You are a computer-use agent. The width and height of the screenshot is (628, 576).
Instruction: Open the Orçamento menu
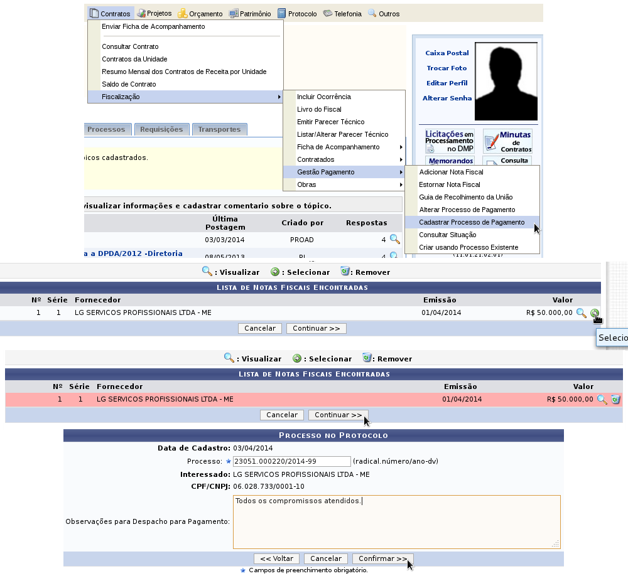pyautogui.click(x=200, y=14)
